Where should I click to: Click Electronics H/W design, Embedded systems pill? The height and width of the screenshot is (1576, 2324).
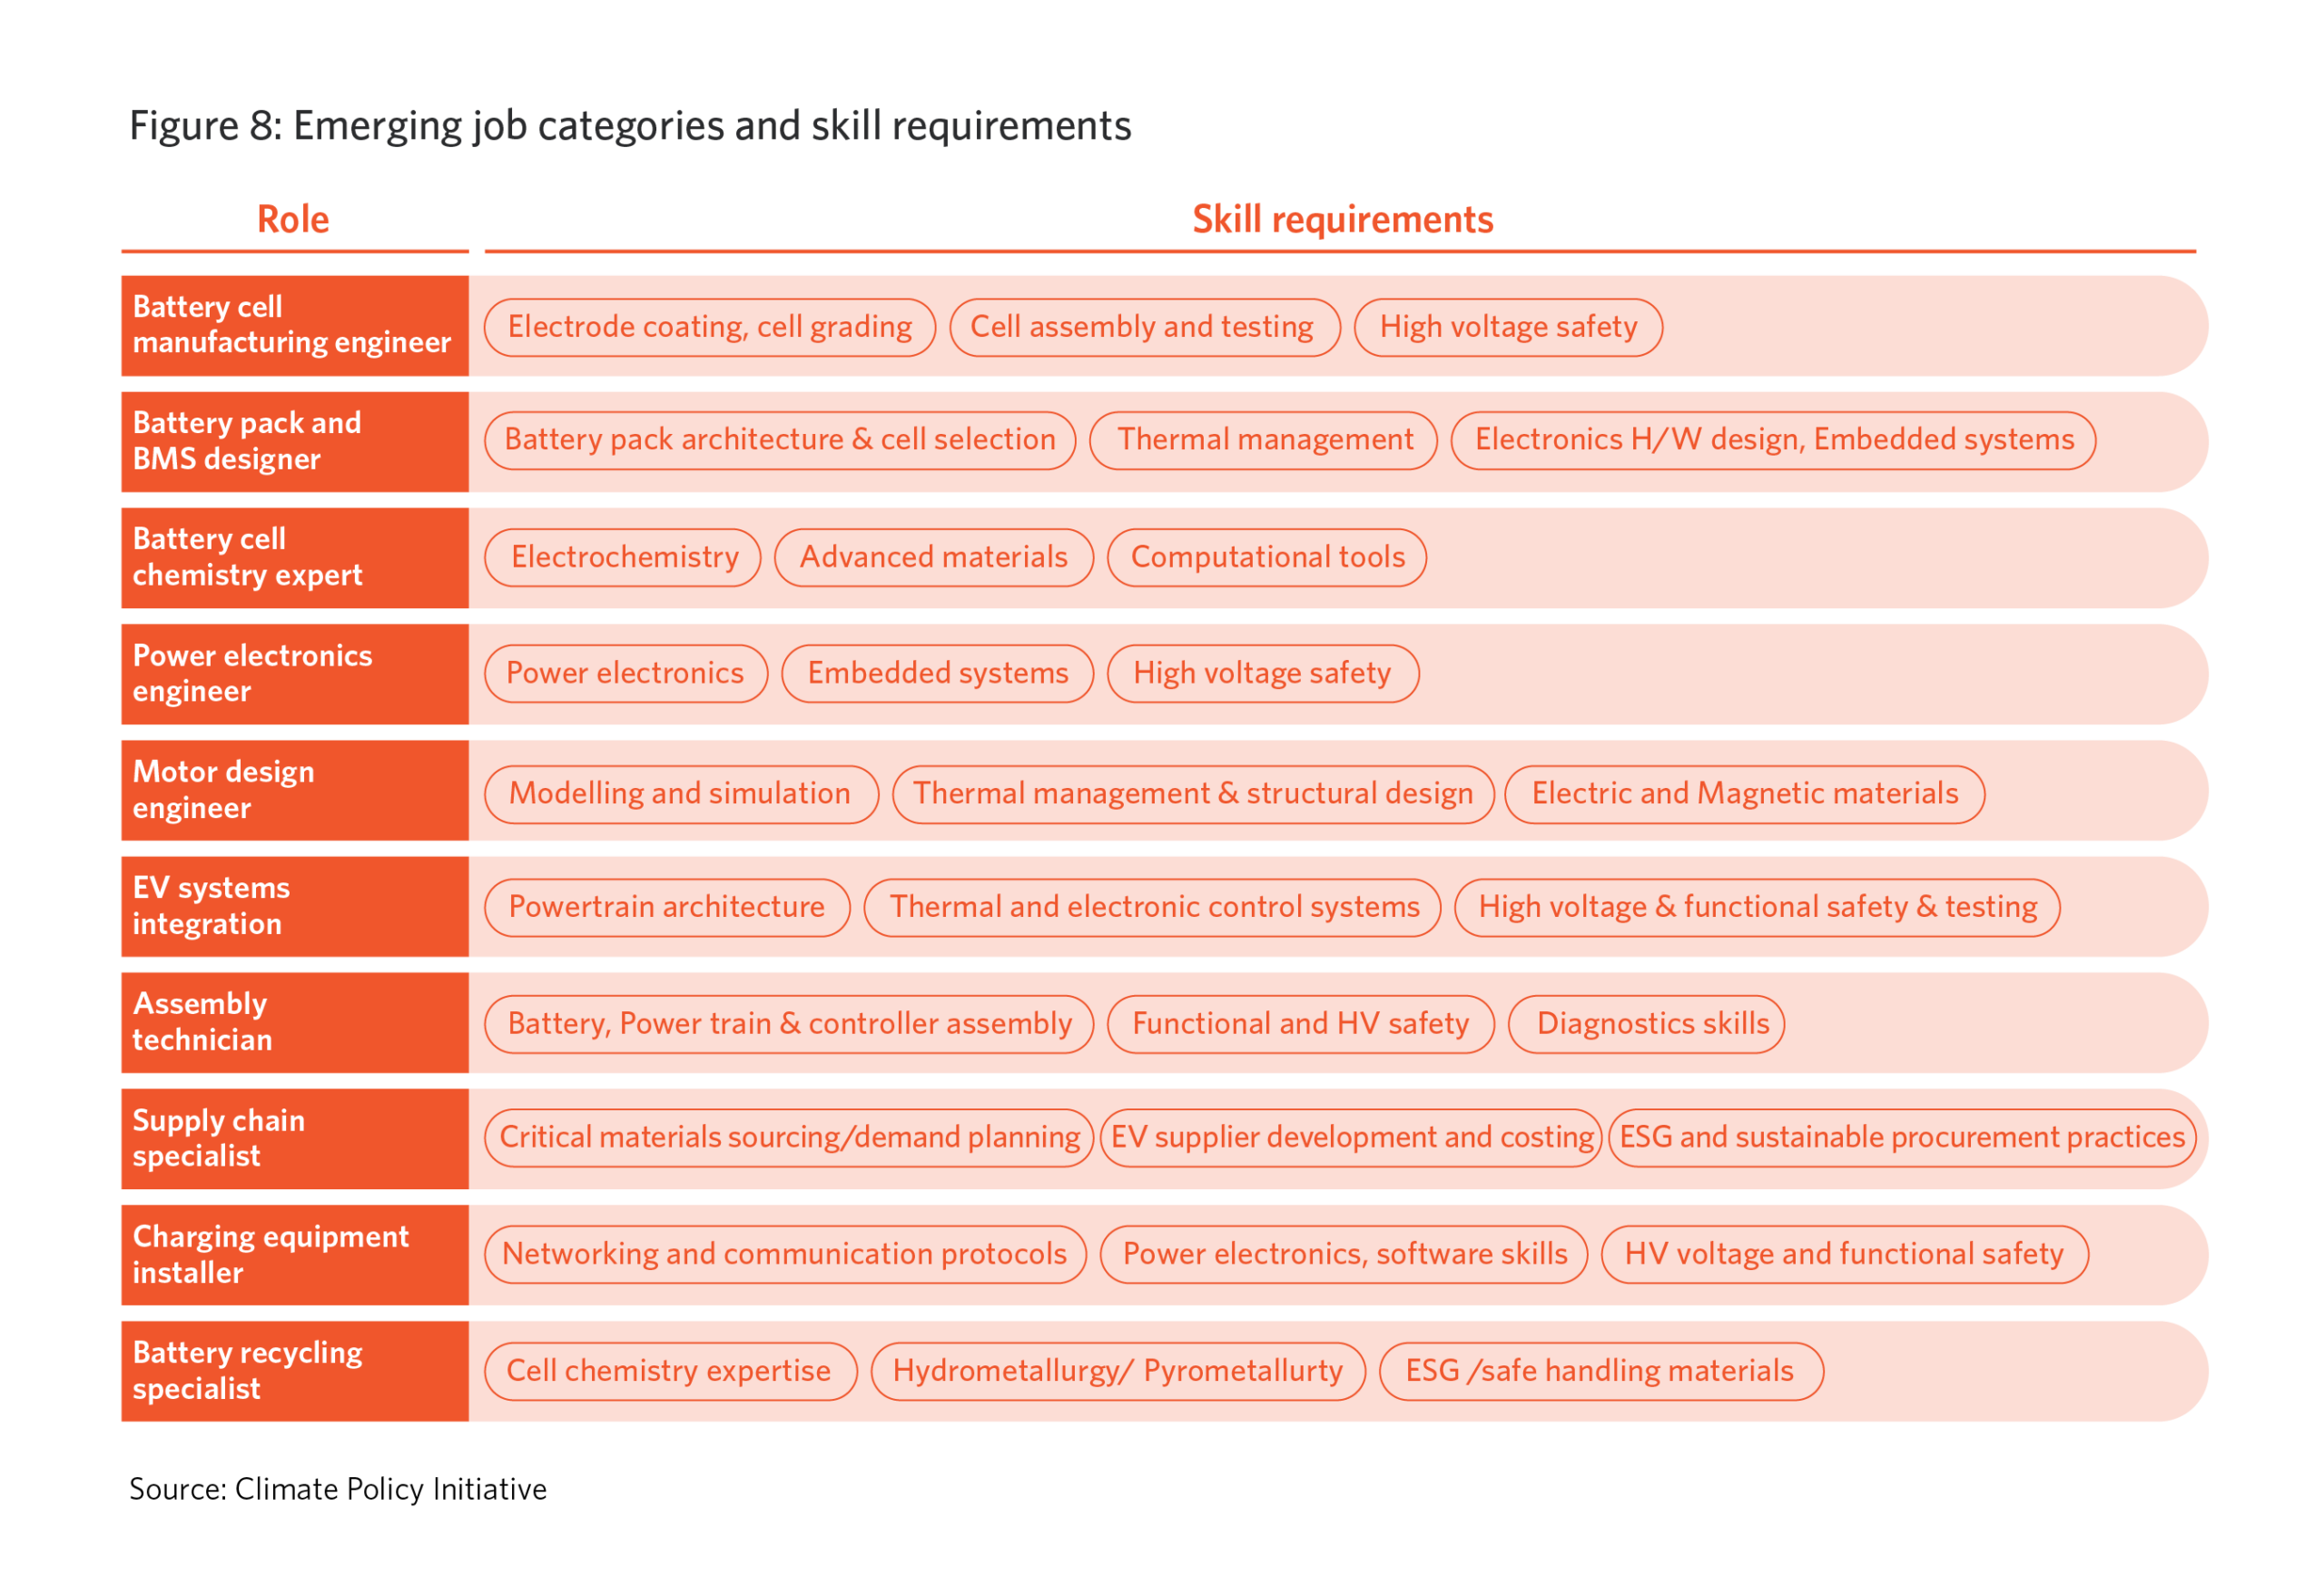click(x=1772, y=440)
